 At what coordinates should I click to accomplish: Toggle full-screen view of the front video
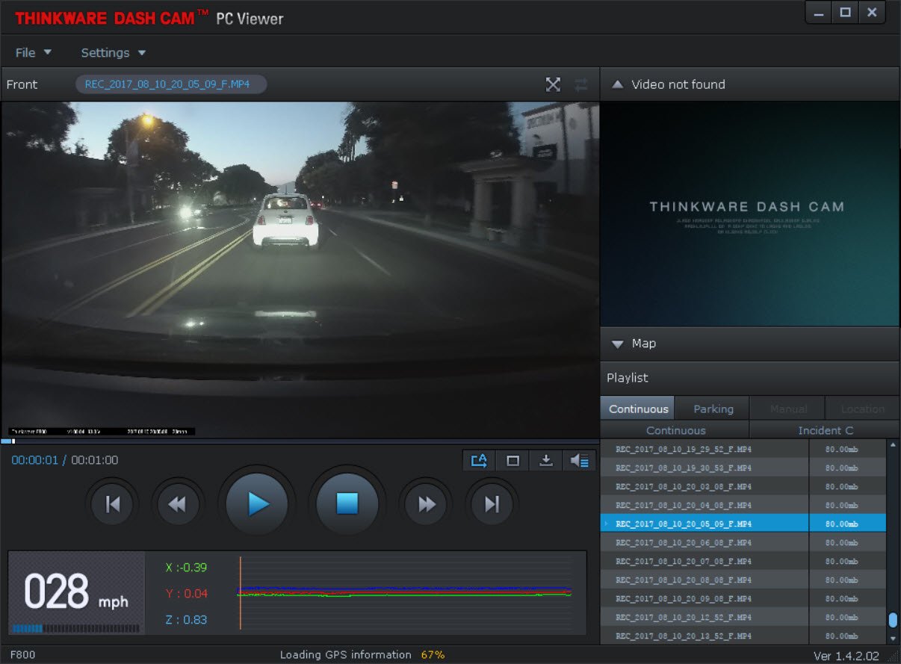click(553, 84)
